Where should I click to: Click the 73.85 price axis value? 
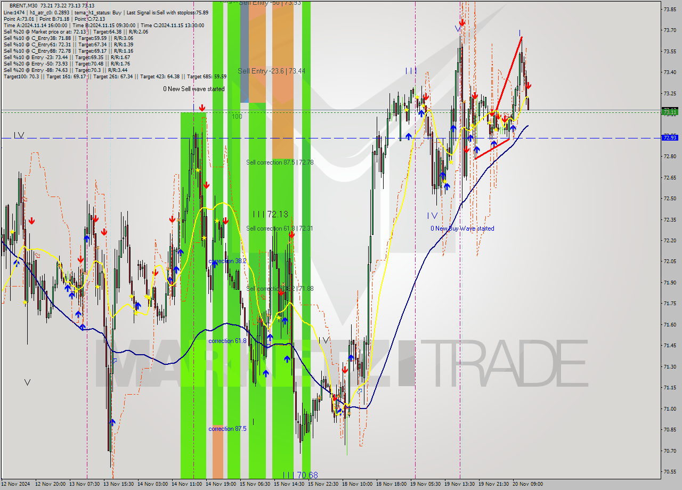click(670, 9)
